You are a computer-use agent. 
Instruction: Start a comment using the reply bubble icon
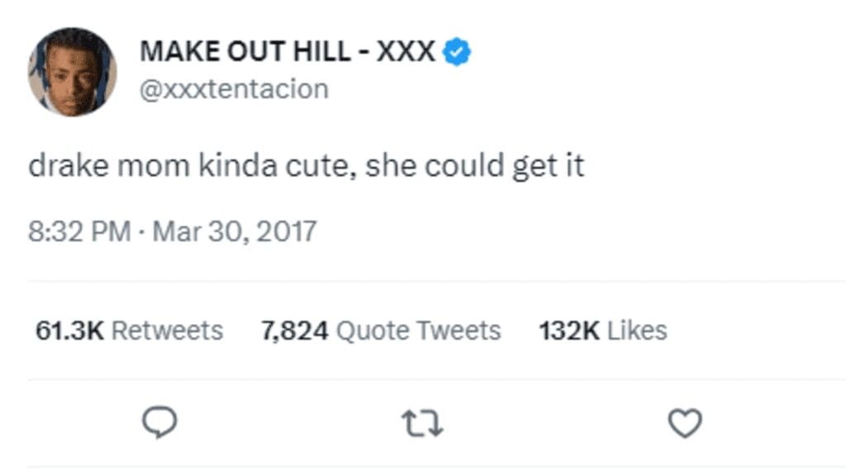coord(159,424)
